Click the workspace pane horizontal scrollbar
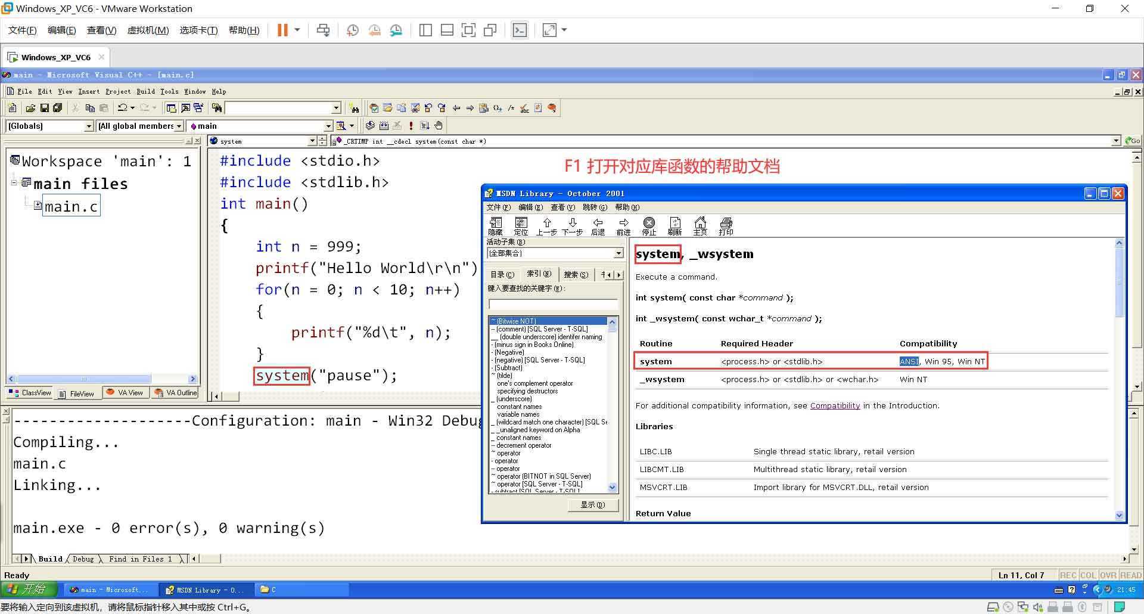Image resolution: width=1144 pixels, height=614 pixels. 102,379
